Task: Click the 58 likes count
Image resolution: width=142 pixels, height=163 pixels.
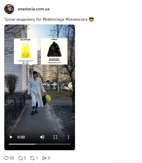Action: coord(12,158)
